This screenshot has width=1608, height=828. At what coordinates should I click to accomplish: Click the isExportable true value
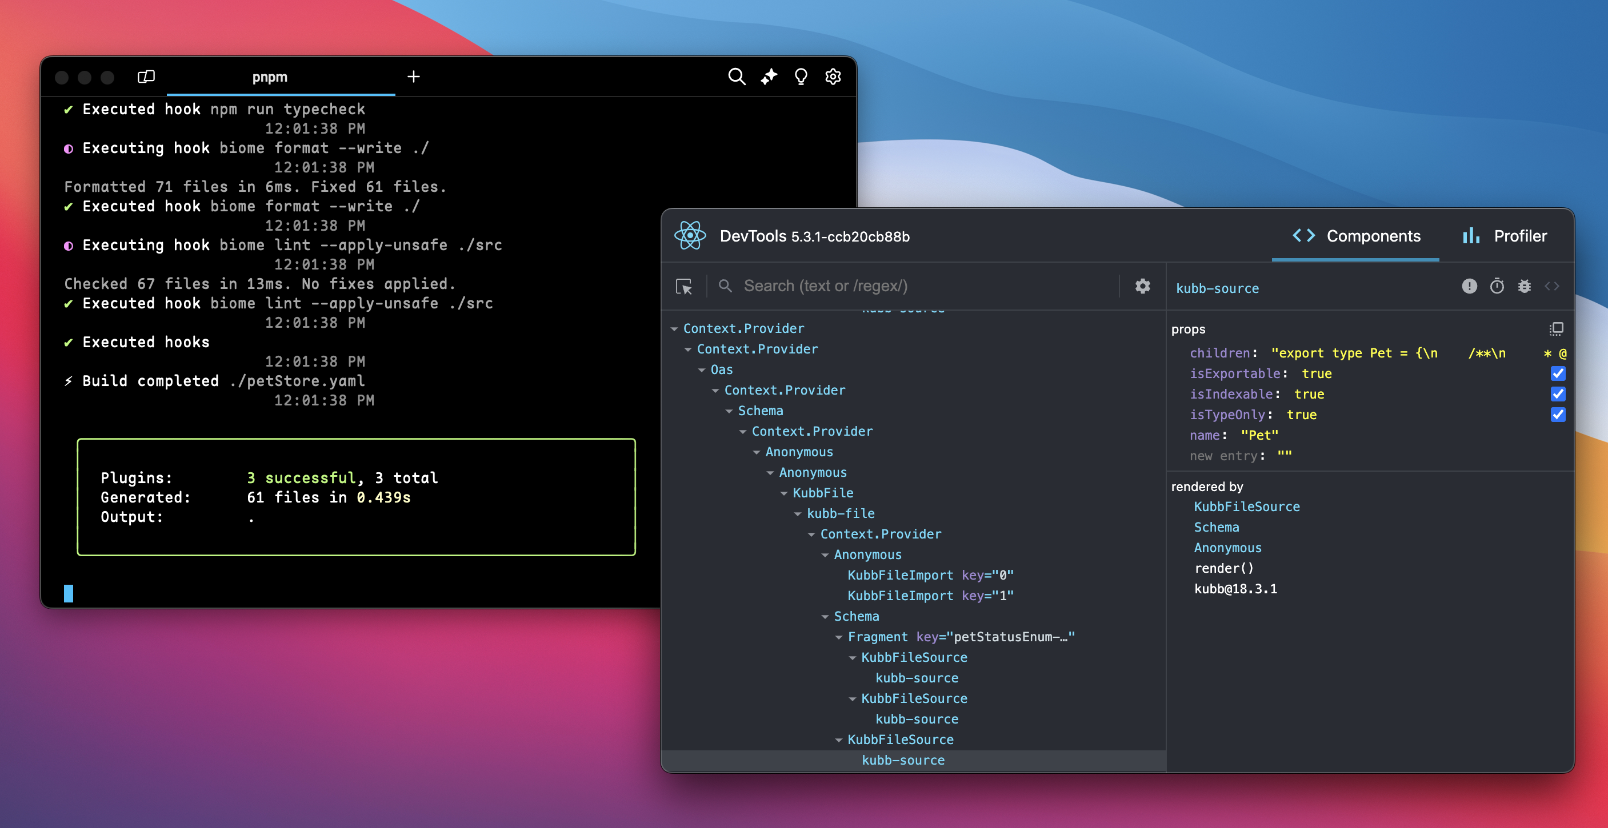point(1317,373)
